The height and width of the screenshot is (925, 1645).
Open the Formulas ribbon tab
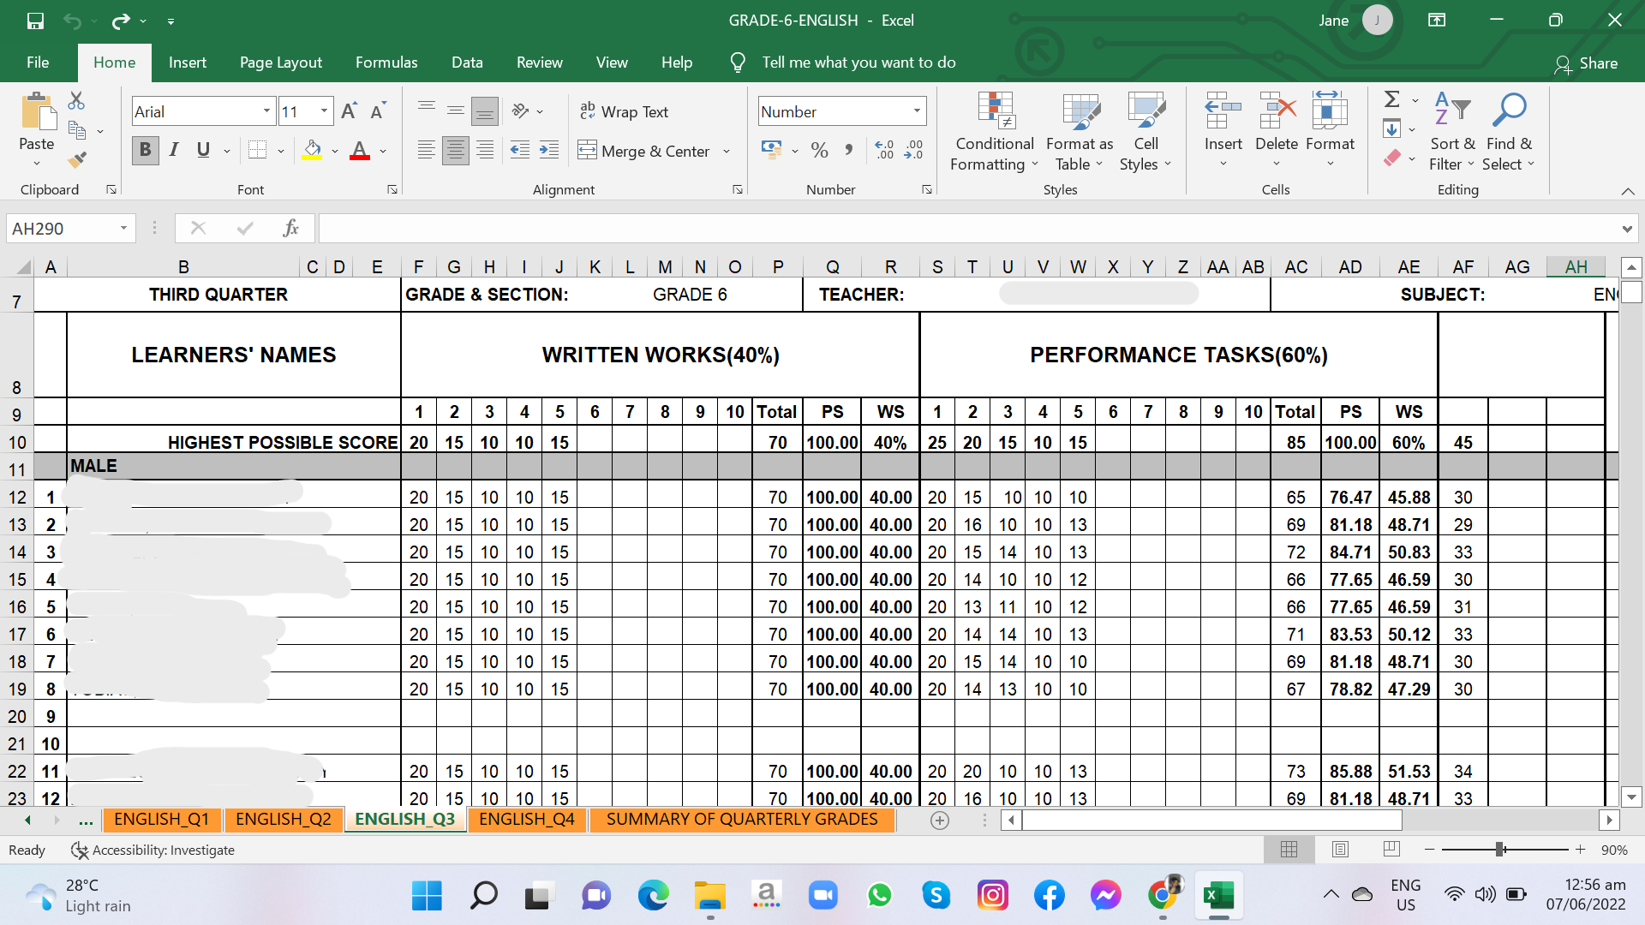pos(386,63)
